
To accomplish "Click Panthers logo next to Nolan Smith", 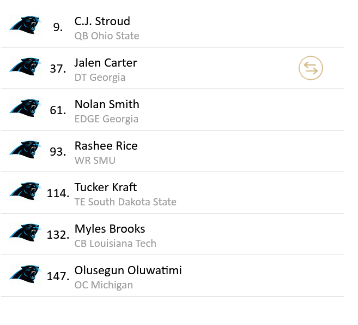I will point(25,108).
